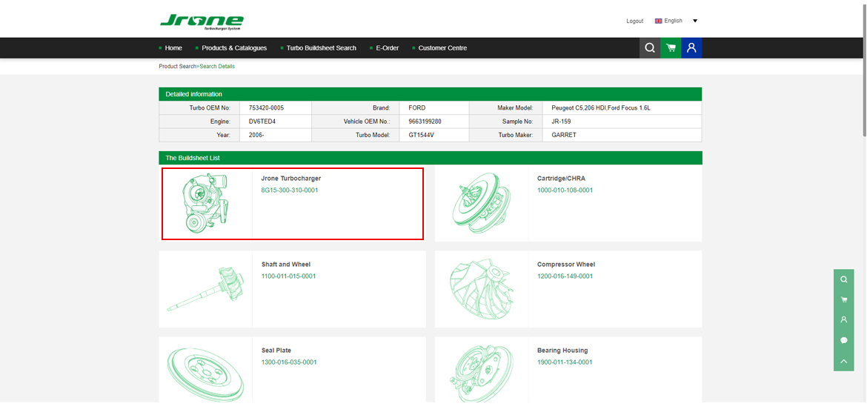The height and width of the screenshot is (418, 867).
Task: Click the UK flag language icon
Action: [658, 21]
